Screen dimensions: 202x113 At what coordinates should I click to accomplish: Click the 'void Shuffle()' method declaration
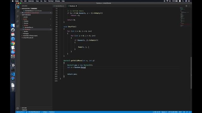[x=70, y=27]
